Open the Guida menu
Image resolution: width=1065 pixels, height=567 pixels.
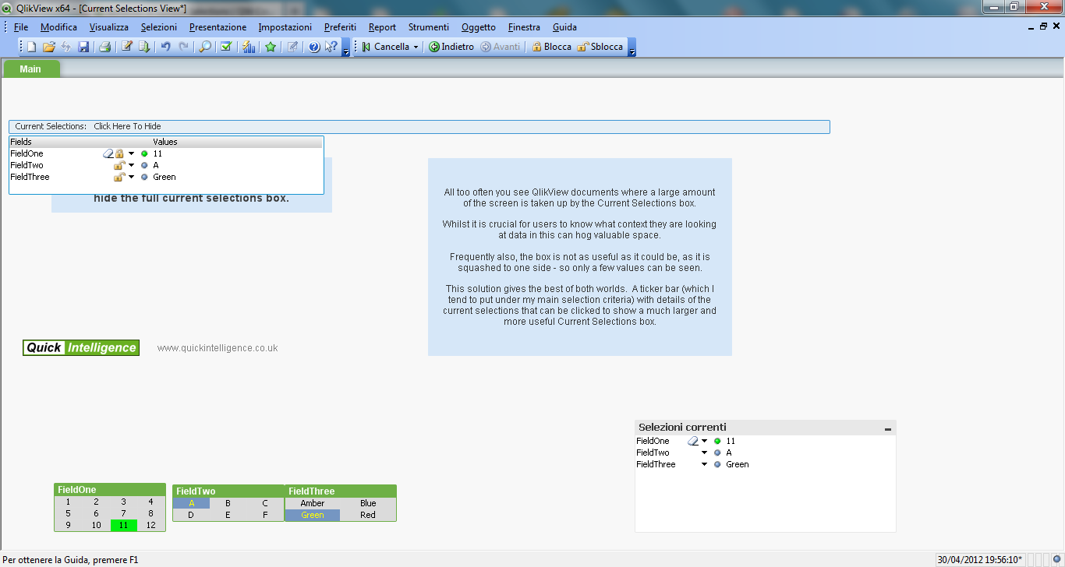(x=565, y=27)
